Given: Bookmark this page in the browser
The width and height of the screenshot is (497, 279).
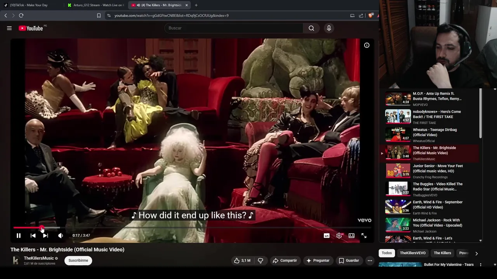Looking at the screenshot, I should click(x=99, y=15).
